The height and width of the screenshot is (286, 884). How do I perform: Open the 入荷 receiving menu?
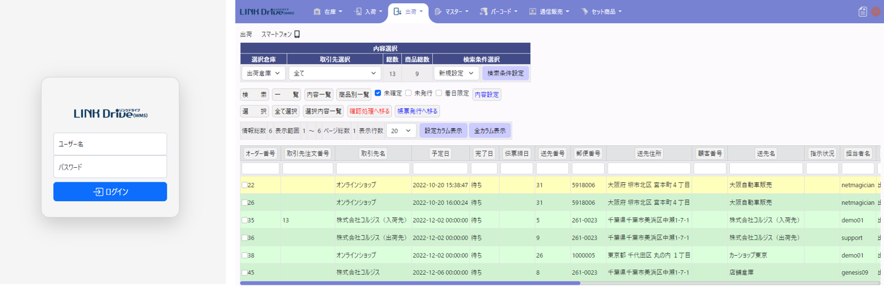[x=368, y=11]
